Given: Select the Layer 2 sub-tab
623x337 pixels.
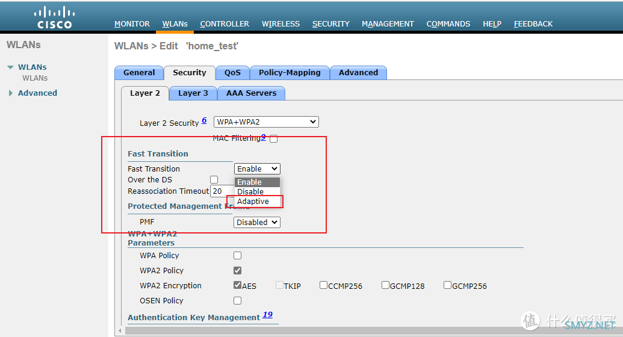Looking at the screenshot, I should click(x=145, y=93).
